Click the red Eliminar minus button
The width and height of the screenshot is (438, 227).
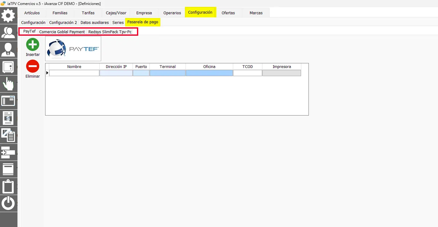coord(33,66)
